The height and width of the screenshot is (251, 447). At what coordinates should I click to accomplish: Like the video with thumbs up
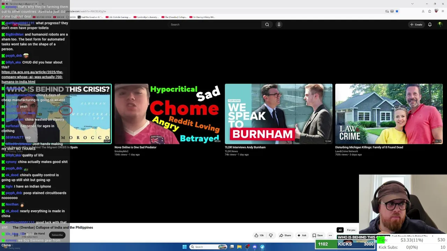tap(259, 235)
